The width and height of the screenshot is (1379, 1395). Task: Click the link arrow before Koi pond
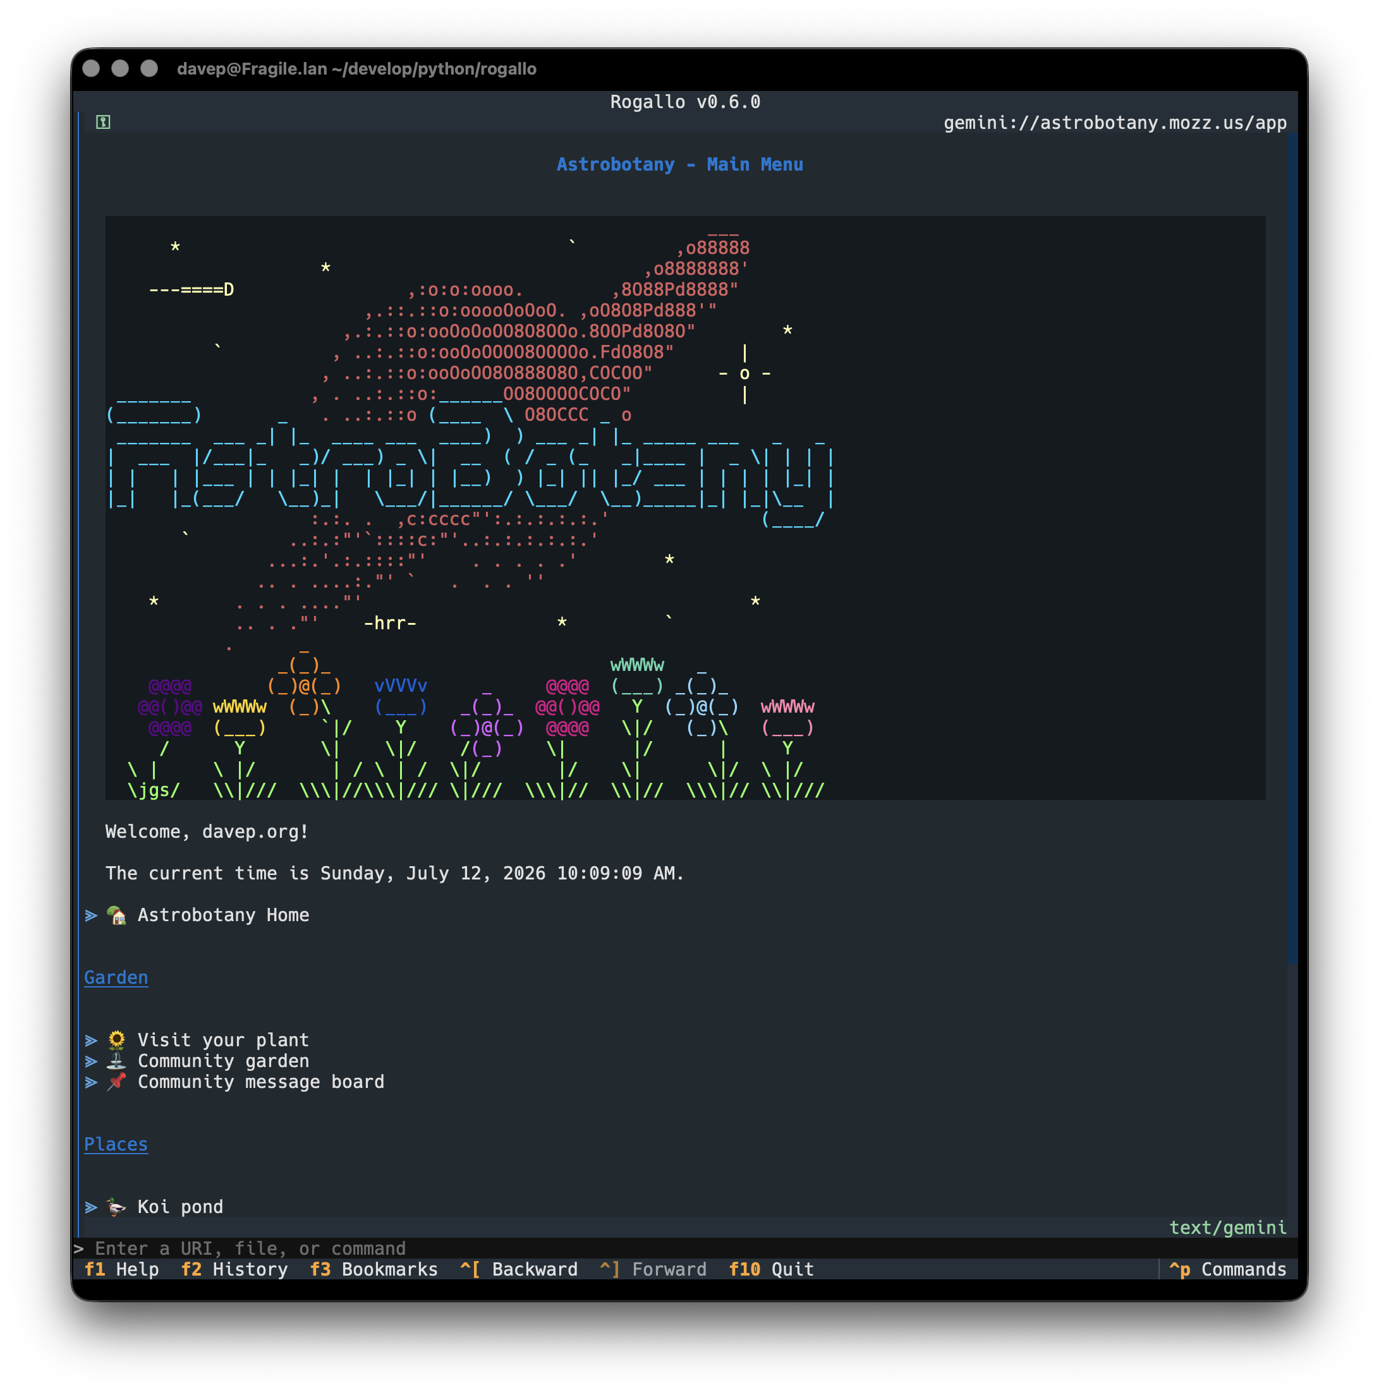[91, 1207]
